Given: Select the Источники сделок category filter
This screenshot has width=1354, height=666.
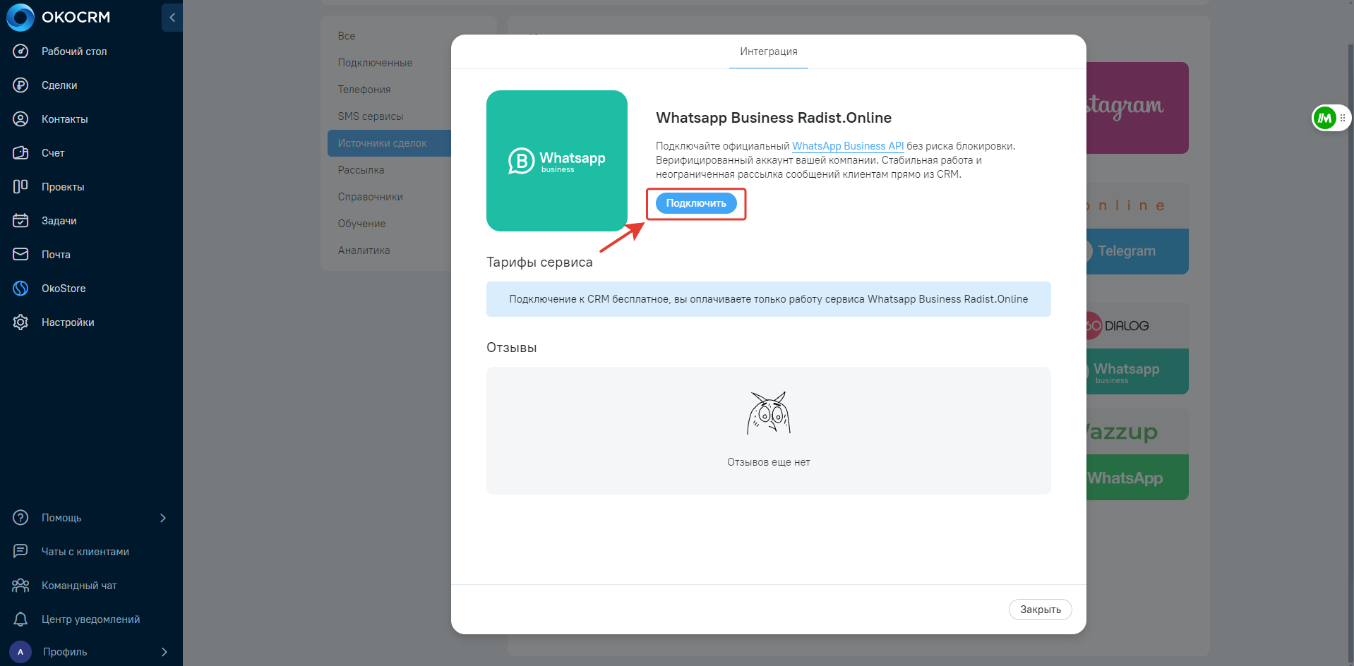Looking at the screenshot, I should pyautogui.click(x=389, y=143).
